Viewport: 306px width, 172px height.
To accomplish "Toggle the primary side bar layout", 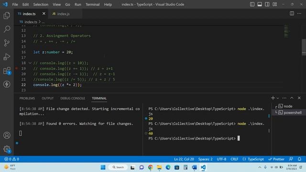I will coord(252,4).
